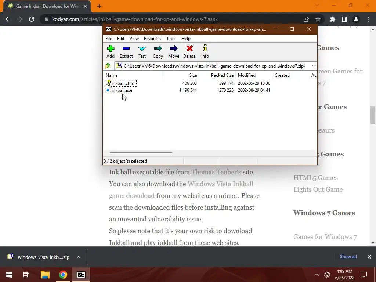Click the Chrome address bar URL

click(135, 19)
